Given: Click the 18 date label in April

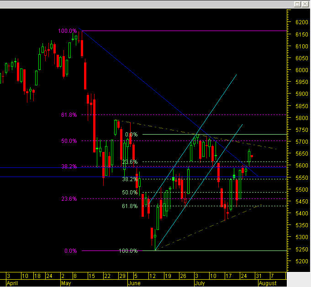Looking at the screenshot, I should point(37,276).
